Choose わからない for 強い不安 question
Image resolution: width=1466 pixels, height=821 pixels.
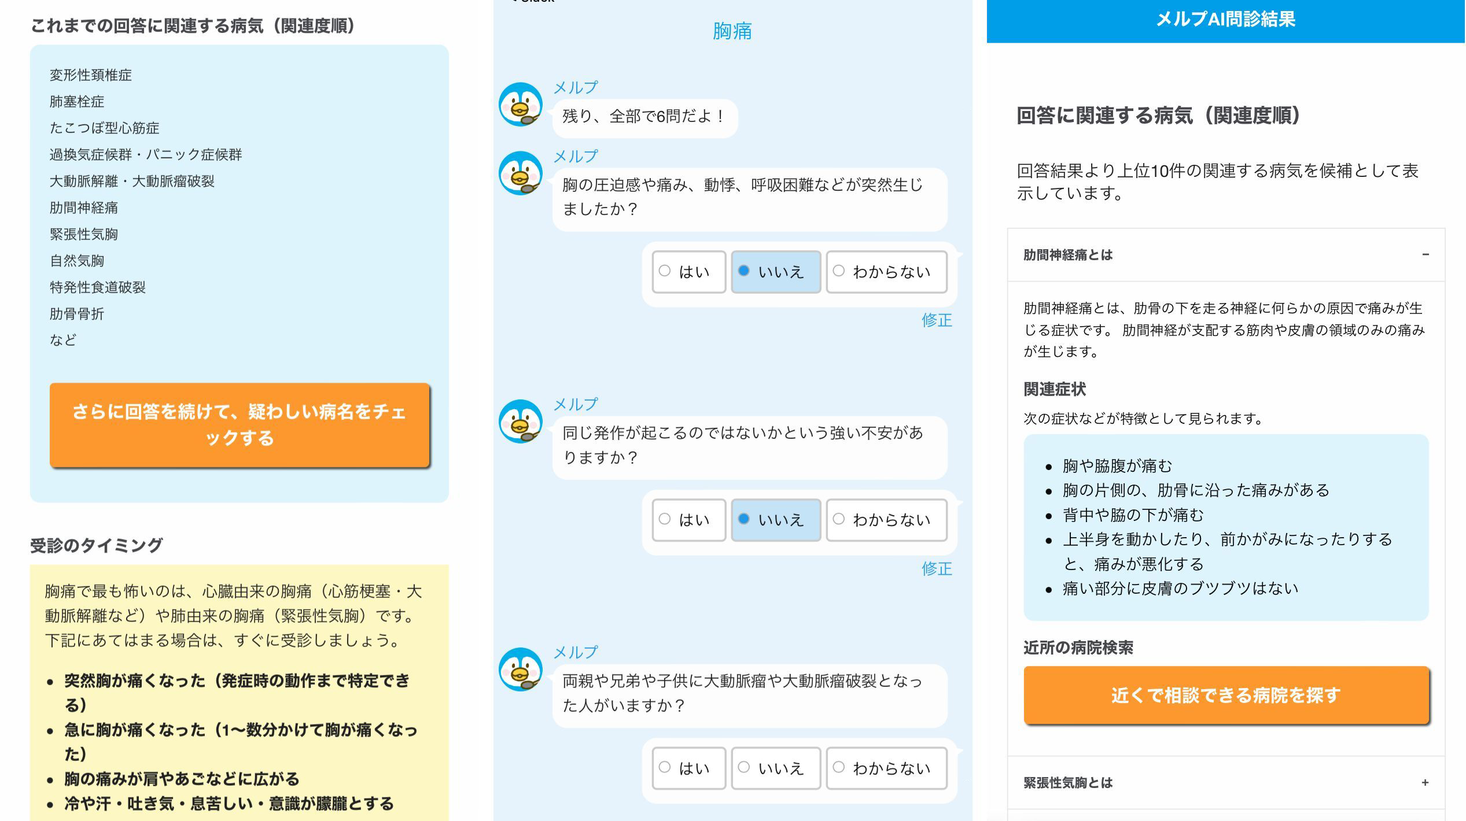tap(886, 520)
